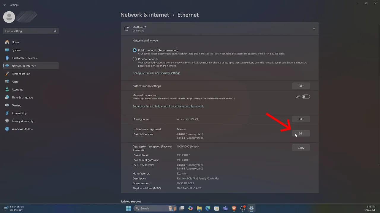The height and width of the screenshot is (213, 380).
Task: Select the Public network radio button
Action: click(134, 50)
